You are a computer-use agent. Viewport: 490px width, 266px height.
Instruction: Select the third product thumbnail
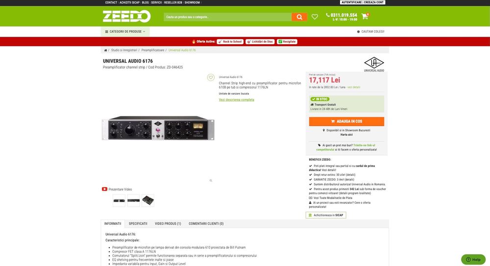148,201
